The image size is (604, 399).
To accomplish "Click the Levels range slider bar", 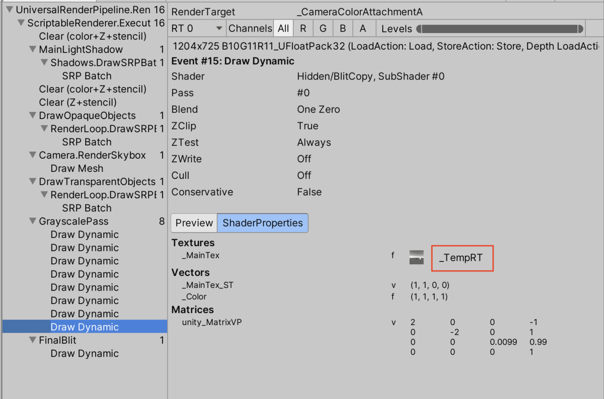I will pos(500,29).
